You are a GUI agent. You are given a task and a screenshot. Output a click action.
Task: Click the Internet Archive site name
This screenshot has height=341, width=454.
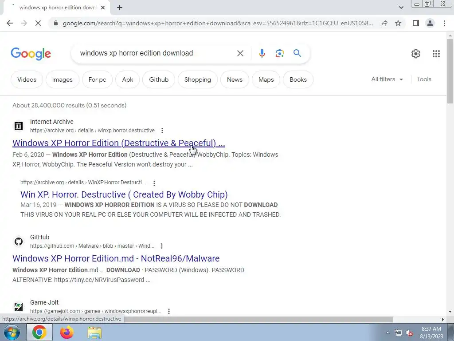click(x=52, y=122)
